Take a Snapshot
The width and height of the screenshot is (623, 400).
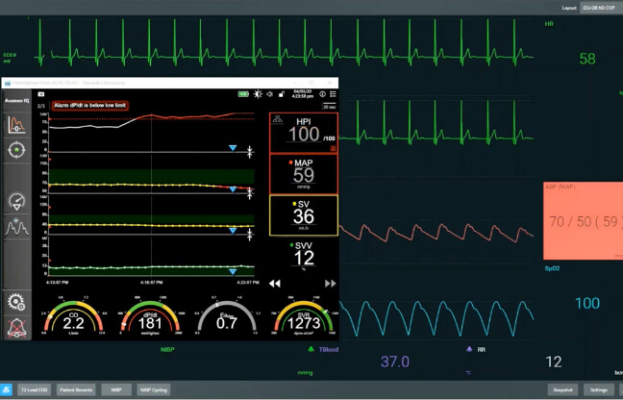(x=561, y=389)
